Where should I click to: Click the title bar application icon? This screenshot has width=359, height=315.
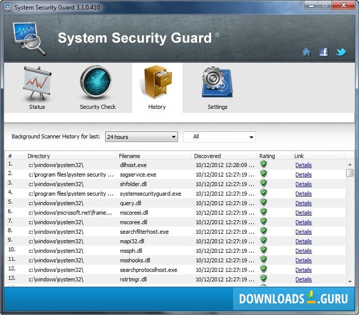click(8, 8)
